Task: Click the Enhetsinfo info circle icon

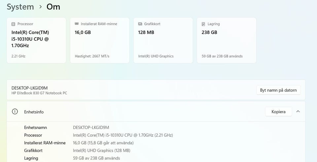Action: 15,112
